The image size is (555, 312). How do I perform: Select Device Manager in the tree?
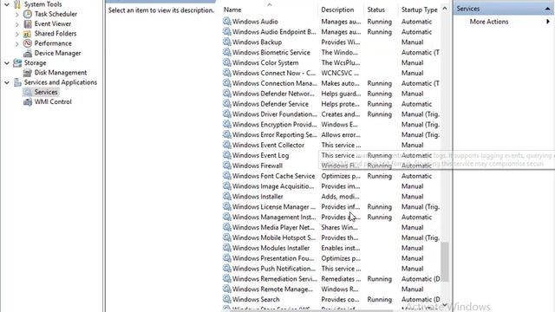coord(57,53)
